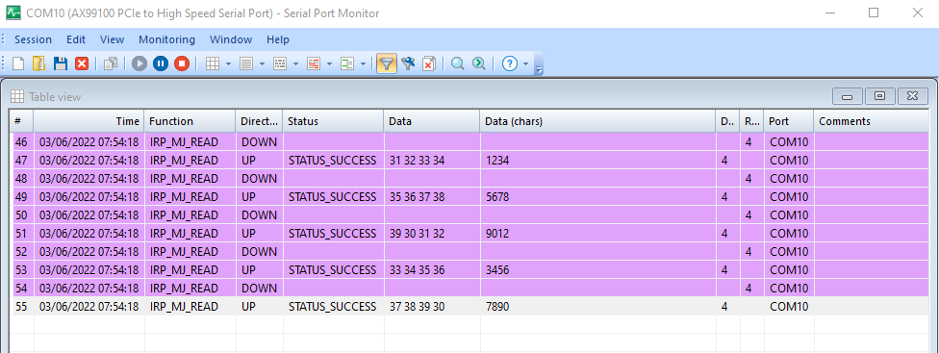
Task: Save session using the floppy disk icon
Action: 61,63
